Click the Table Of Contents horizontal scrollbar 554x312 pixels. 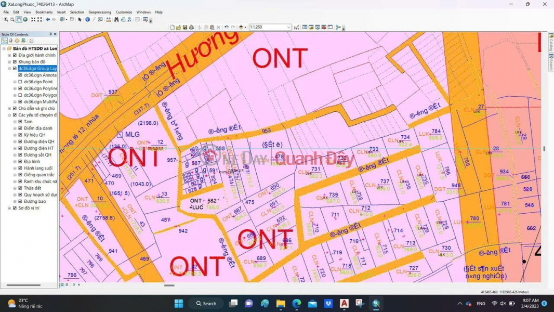[x=24, y=285]
